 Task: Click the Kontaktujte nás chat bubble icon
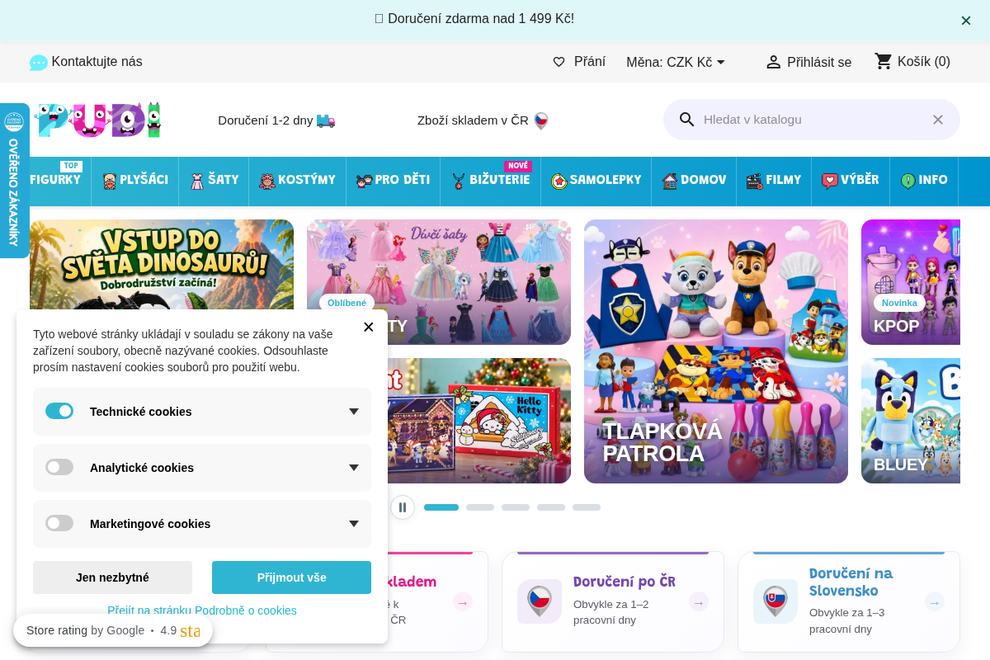(39, 63)
